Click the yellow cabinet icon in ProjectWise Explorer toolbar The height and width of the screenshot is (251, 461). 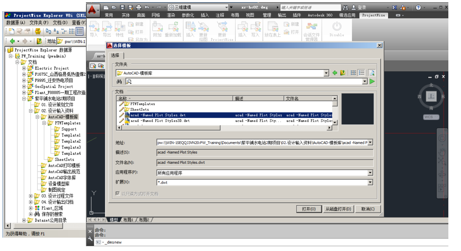[38, 31]
